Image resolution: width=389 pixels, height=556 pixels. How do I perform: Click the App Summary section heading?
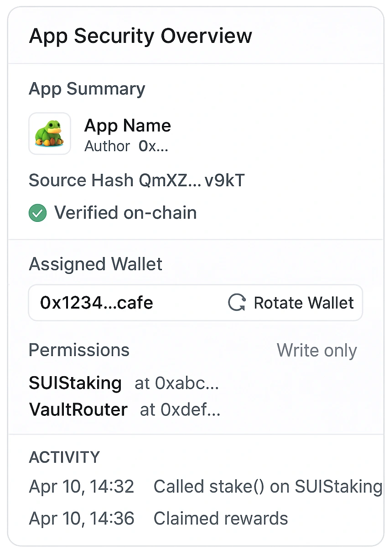pyautogui.click(x=87, y=89)
